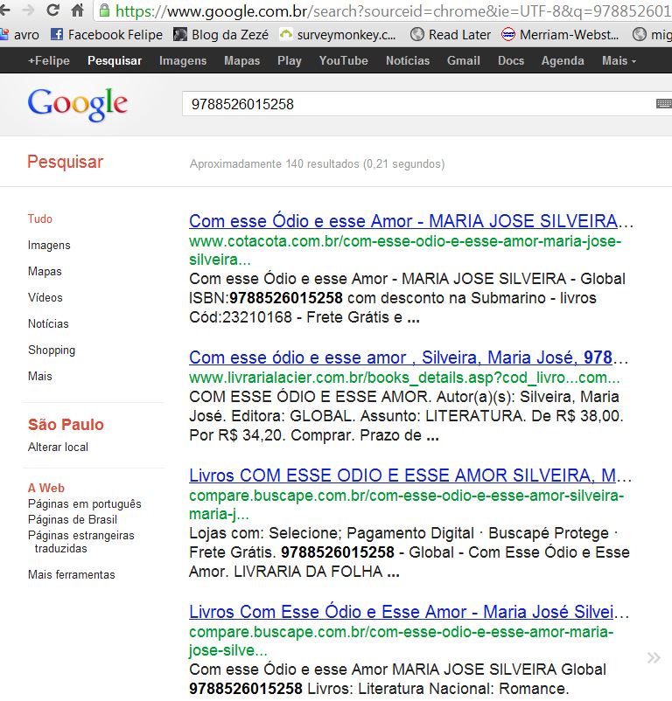Open Notícias in the black navigation bar

408,60
